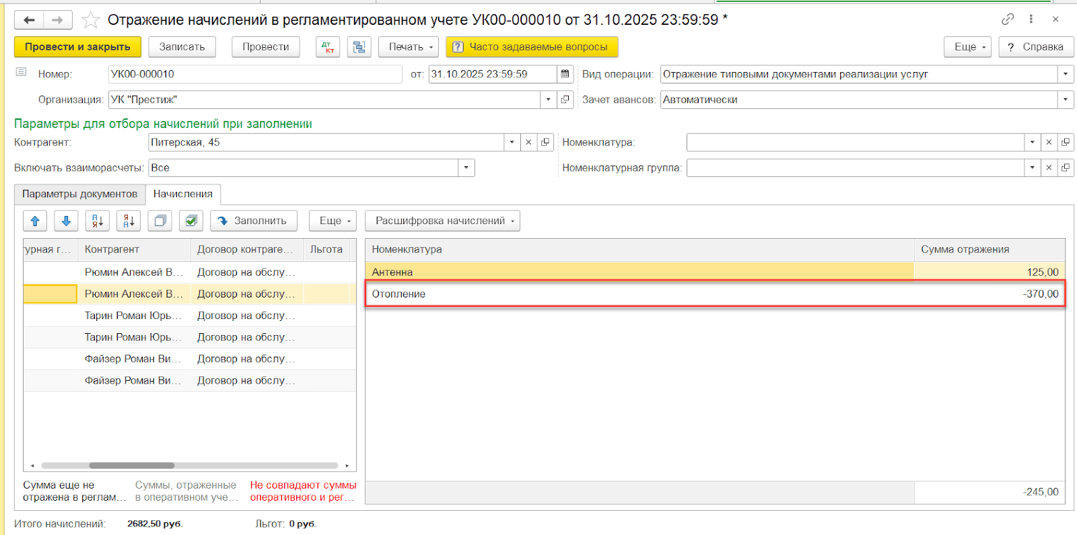Open the Печать menu
Viewport: 1077px width, 535px height.
(x=409, y=47)
